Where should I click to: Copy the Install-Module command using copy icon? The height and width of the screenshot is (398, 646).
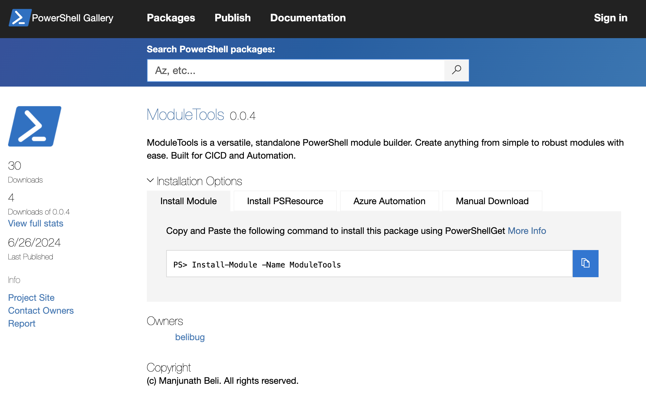point(585,263)
